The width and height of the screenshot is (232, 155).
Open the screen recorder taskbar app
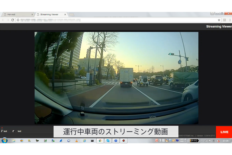pyautogui.click(x=124, y=141)
